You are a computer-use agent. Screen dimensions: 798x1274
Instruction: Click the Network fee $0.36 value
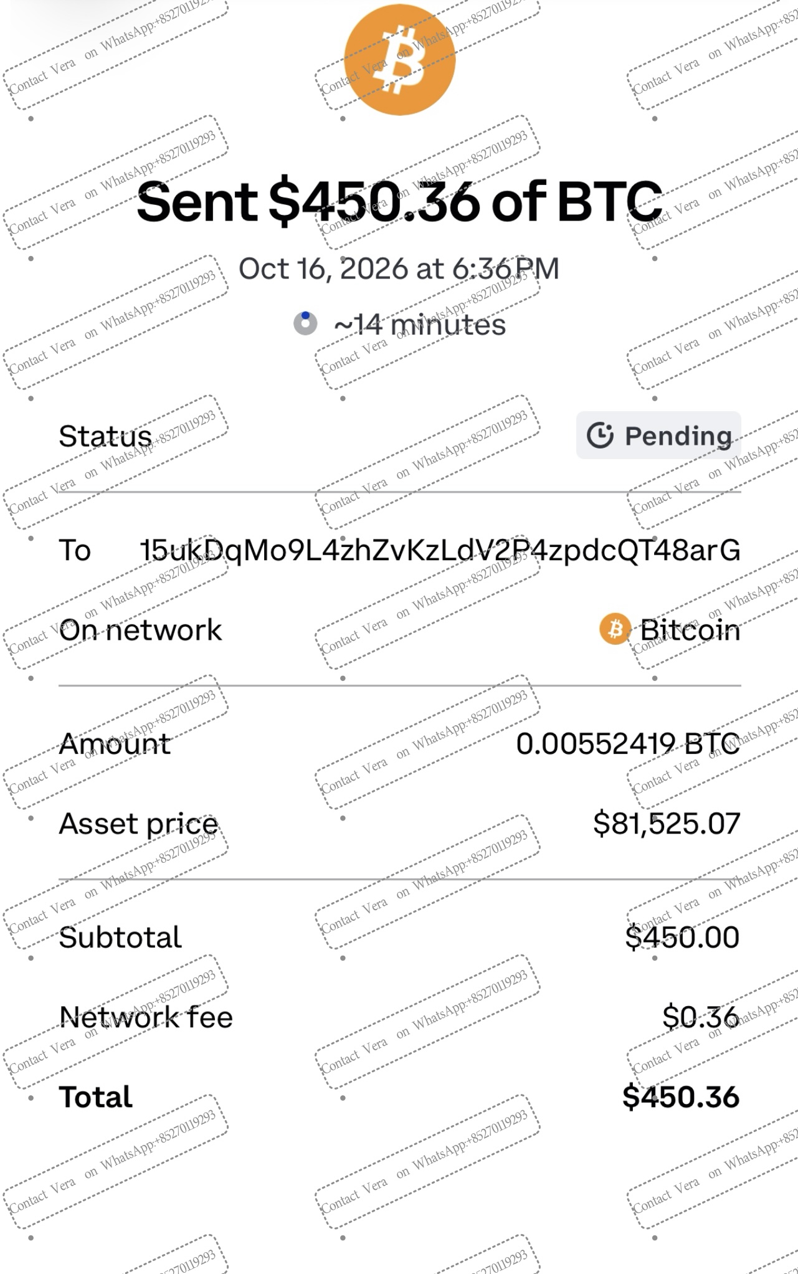coord(701,1017)
